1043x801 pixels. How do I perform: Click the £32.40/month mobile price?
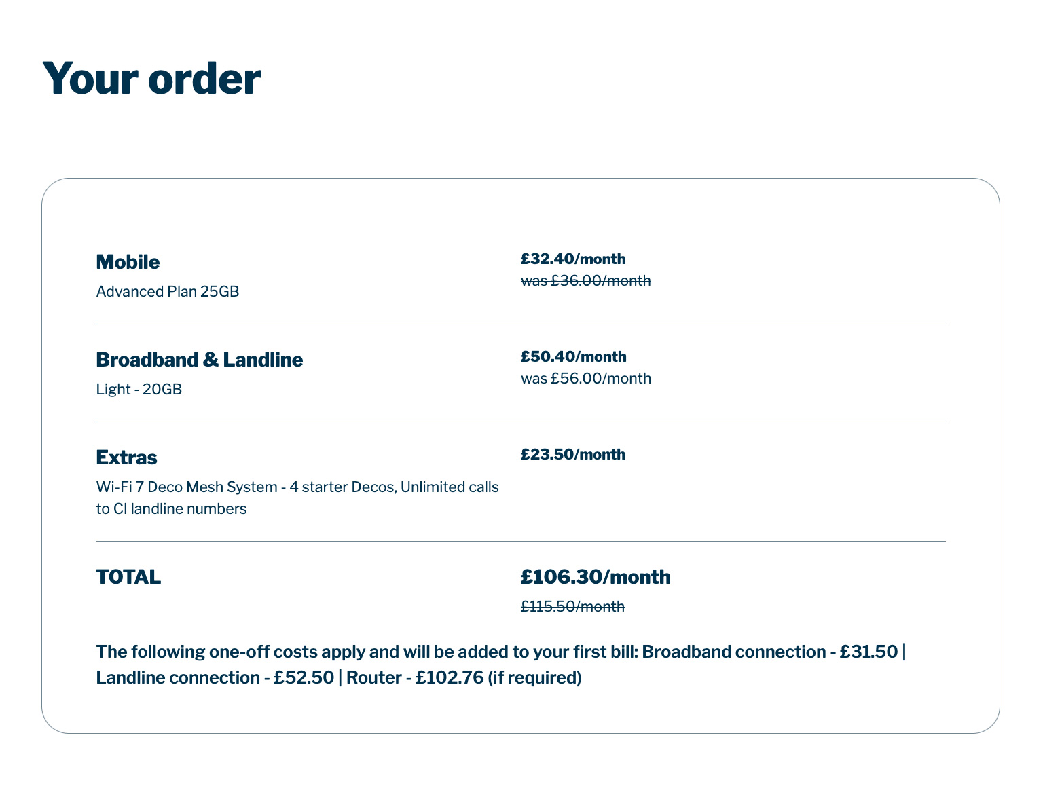tap(572, 259)
